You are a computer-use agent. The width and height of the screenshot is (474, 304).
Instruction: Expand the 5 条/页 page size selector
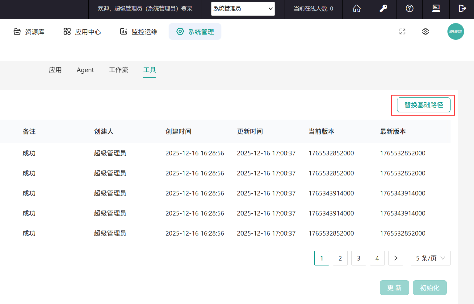click(x=430, y=258)
